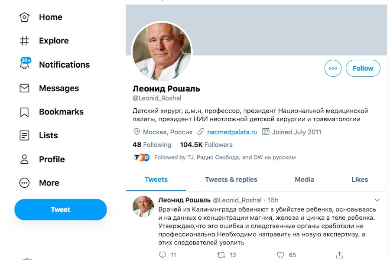Click the Lists icon in sidebar
Viewport: 390px width, 260px height.
(x=25, y=136)
